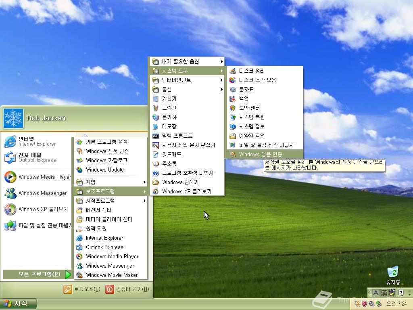The image size is (413, 310).
Task: Click the Rob Jansen snowflake user picture
Action: click(13, 118)
